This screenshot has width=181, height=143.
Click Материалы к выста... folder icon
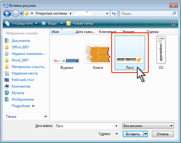(x=7, y=67)
